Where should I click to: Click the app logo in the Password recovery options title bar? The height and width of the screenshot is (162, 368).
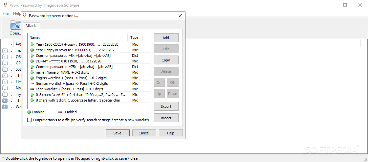pos(24,16)
